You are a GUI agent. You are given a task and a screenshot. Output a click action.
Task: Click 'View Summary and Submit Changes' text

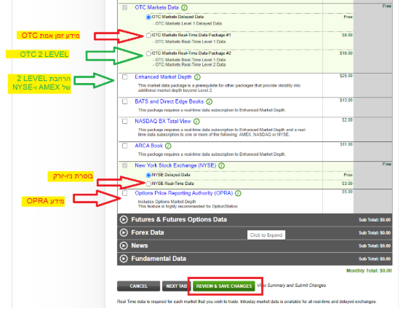(x=292, y=286)
